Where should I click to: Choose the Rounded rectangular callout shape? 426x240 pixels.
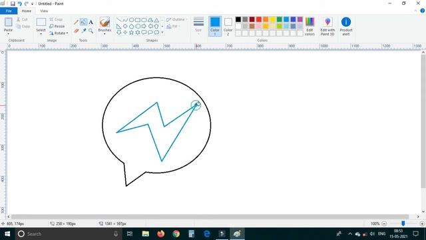coord(144,33)
